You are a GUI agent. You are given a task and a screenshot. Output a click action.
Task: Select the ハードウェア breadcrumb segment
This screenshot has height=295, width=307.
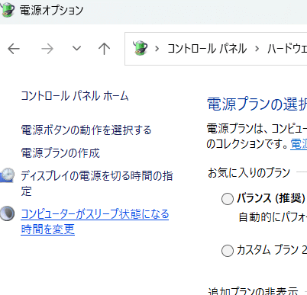click(287, 49)
